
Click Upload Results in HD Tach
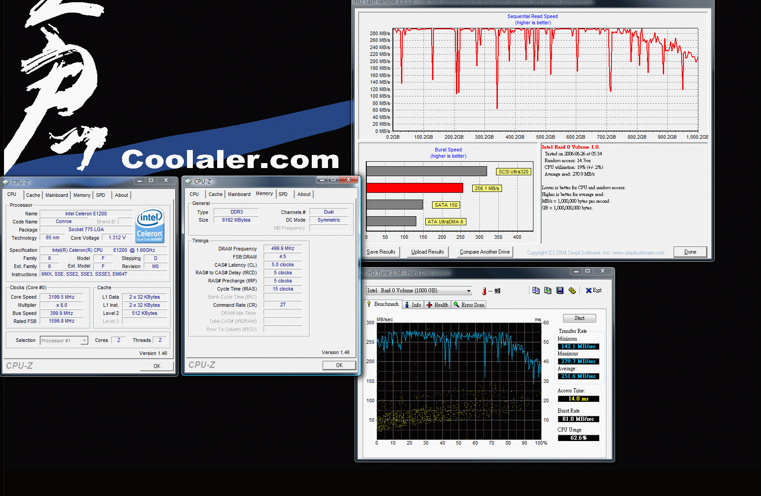point(428,252)
